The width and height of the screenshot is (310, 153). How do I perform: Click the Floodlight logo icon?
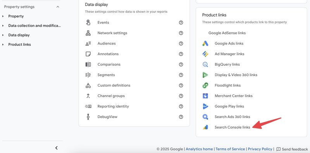[x=205, y=85]
